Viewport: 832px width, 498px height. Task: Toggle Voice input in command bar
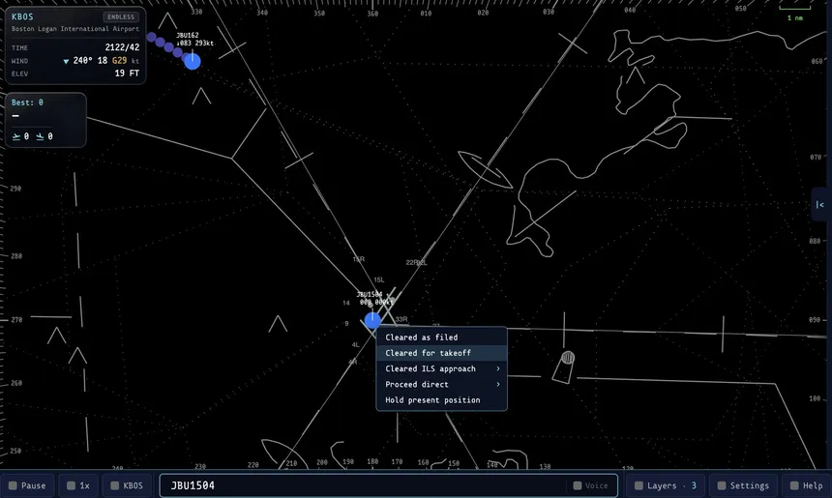point(590,485)
